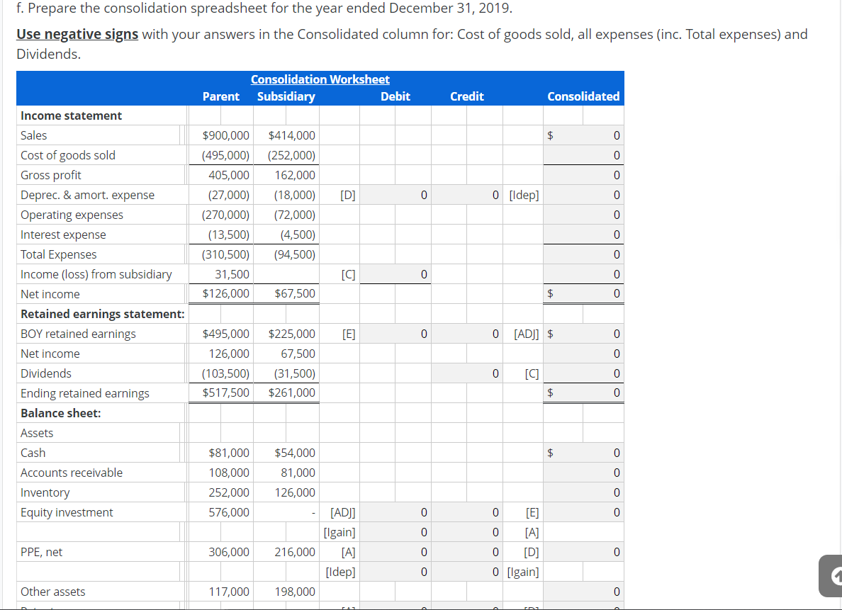
Task: Click the Consolidation Worksheet header
Action: (320, 79)
